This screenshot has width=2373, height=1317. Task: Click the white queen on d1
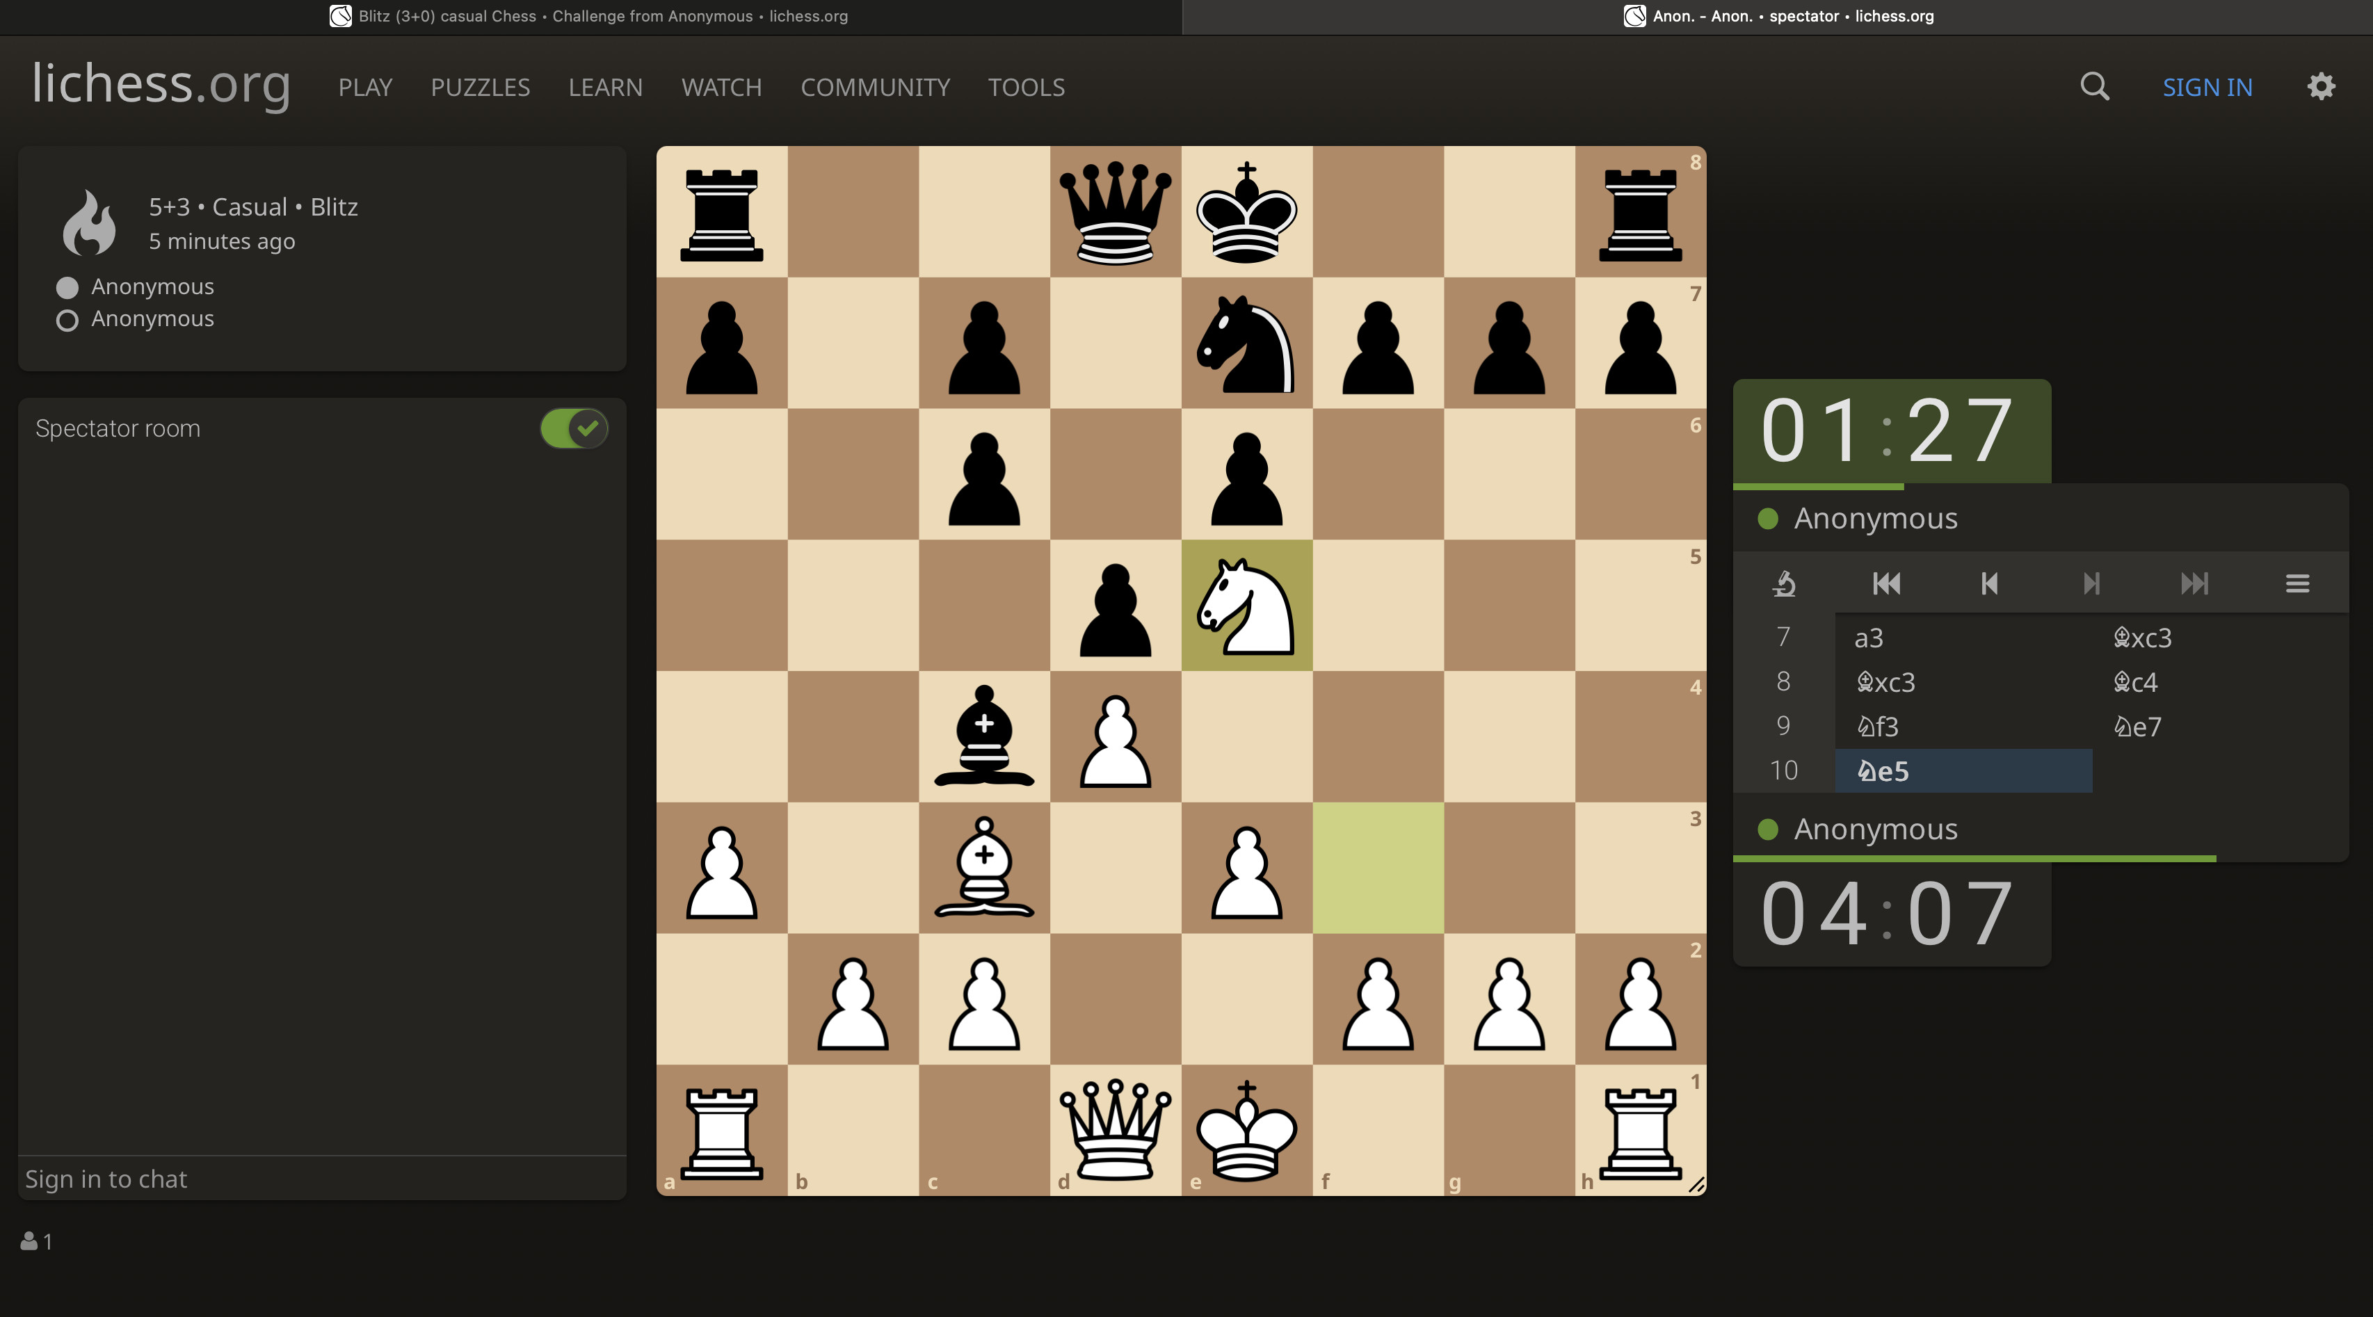click(x=1116, y=1130)
